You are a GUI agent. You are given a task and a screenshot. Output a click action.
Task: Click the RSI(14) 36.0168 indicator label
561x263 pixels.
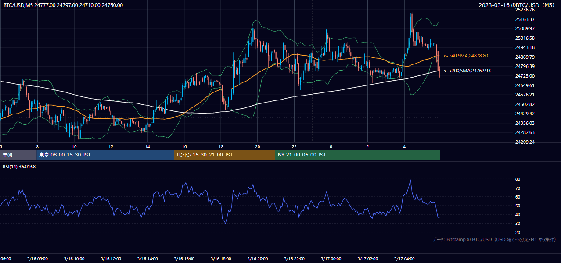[19, 167]
